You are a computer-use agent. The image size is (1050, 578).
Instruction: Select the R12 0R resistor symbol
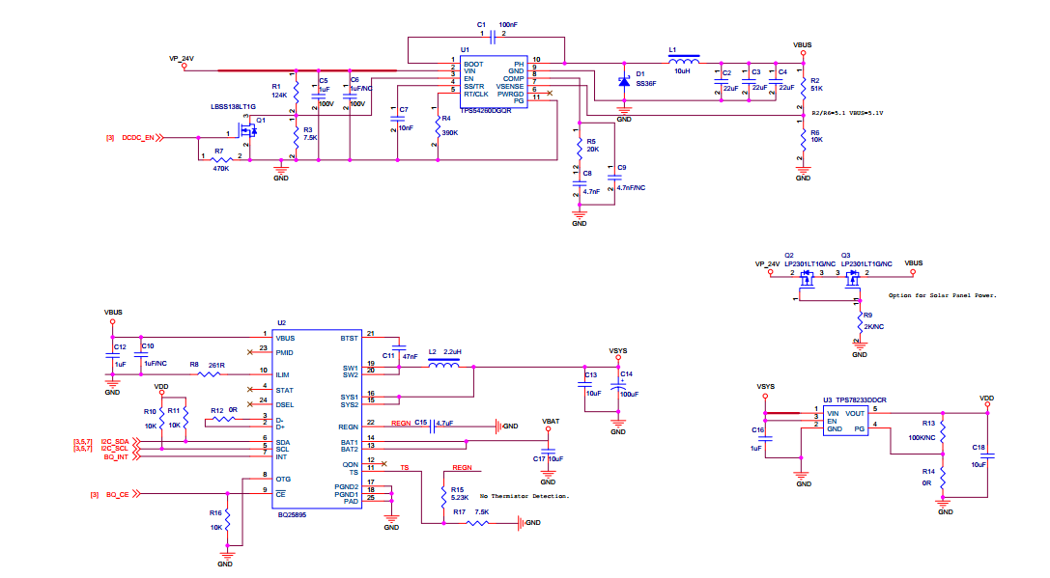[x=224, y=420]
